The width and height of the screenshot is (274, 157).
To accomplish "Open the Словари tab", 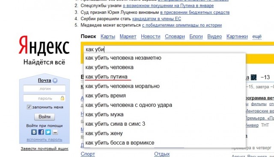I will pos(175,36).
